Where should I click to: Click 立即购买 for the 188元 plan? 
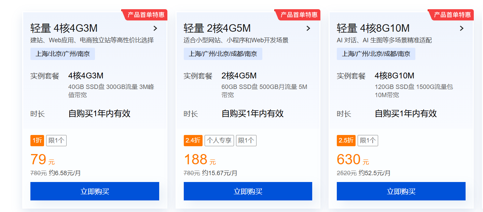tap(248, 191)
